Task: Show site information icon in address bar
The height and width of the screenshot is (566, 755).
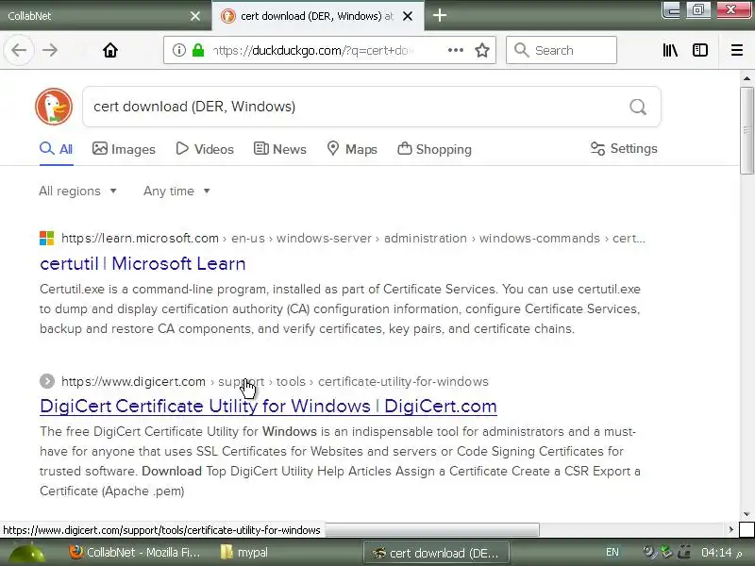Action: pos(178,50)
